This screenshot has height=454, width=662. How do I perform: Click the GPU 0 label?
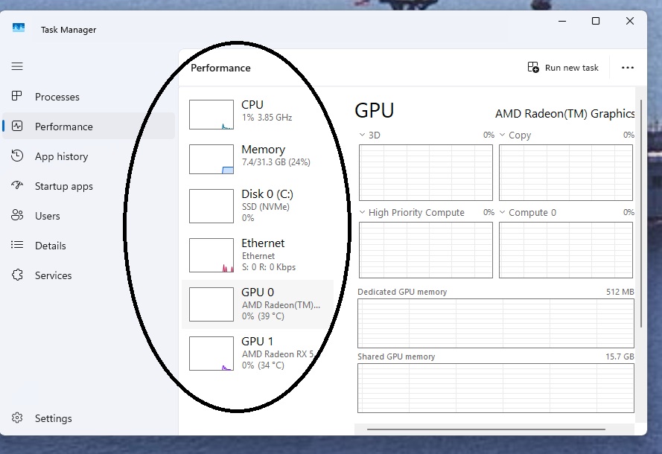(x=258, y=292)
